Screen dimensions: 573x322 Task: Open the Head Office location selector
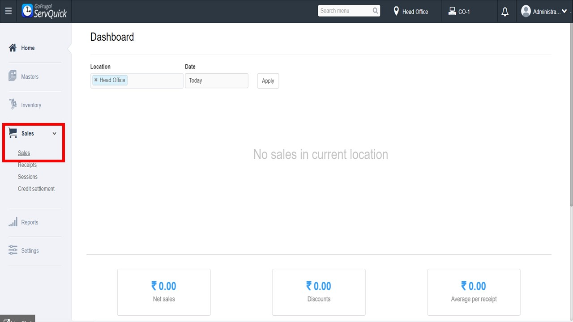click(411, 12)
